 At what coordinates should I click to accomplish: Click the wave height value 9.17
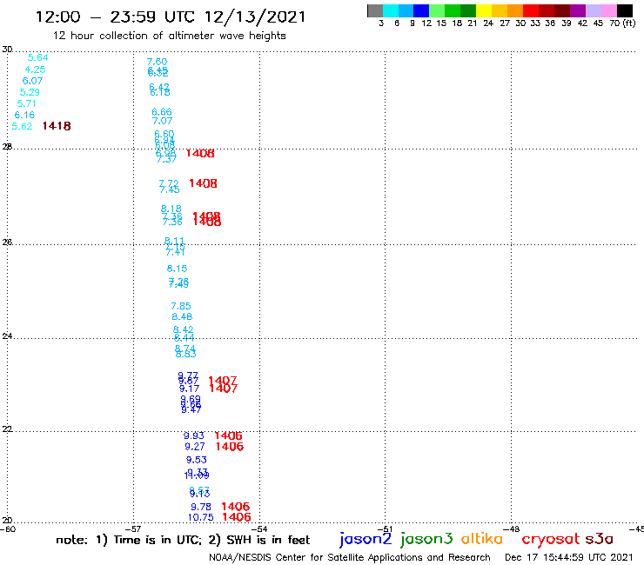click(x=190, y=389)
